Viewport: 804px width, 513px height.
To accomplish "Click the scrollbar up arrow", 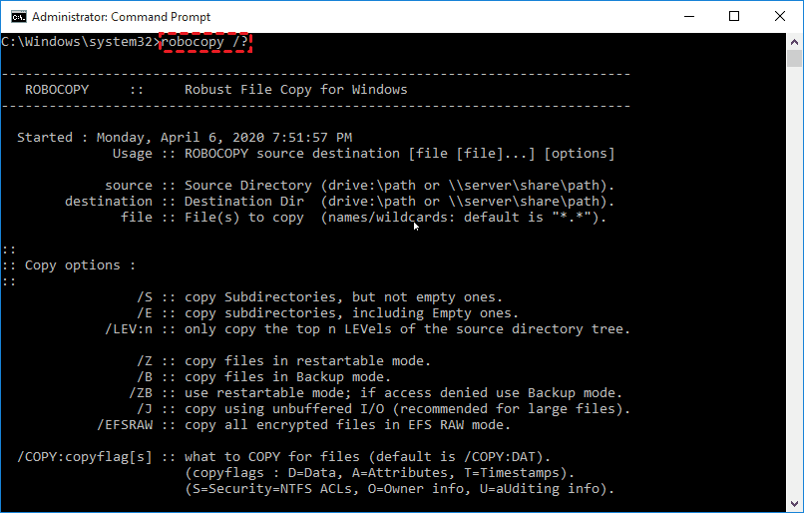I will click(795, 42).
